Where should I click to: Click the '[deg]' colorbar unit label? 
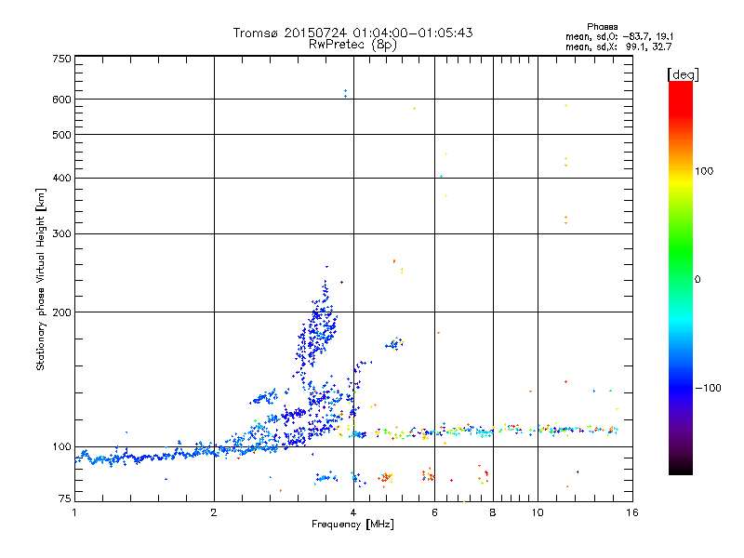click(683, 74)
